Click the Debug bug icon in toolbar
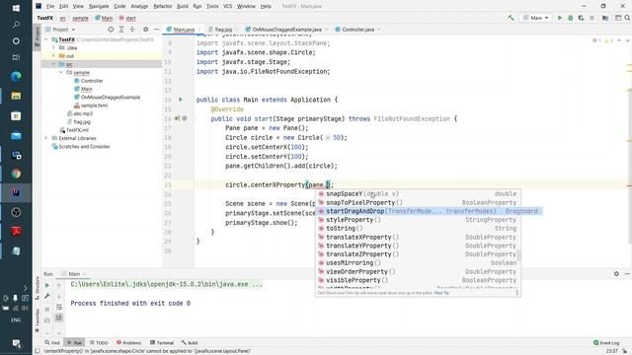This screenshot has height=355, width=632. point(571,18)
